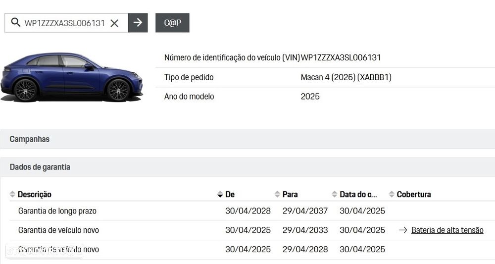Click the arrow icon before Bateria link

403,230
